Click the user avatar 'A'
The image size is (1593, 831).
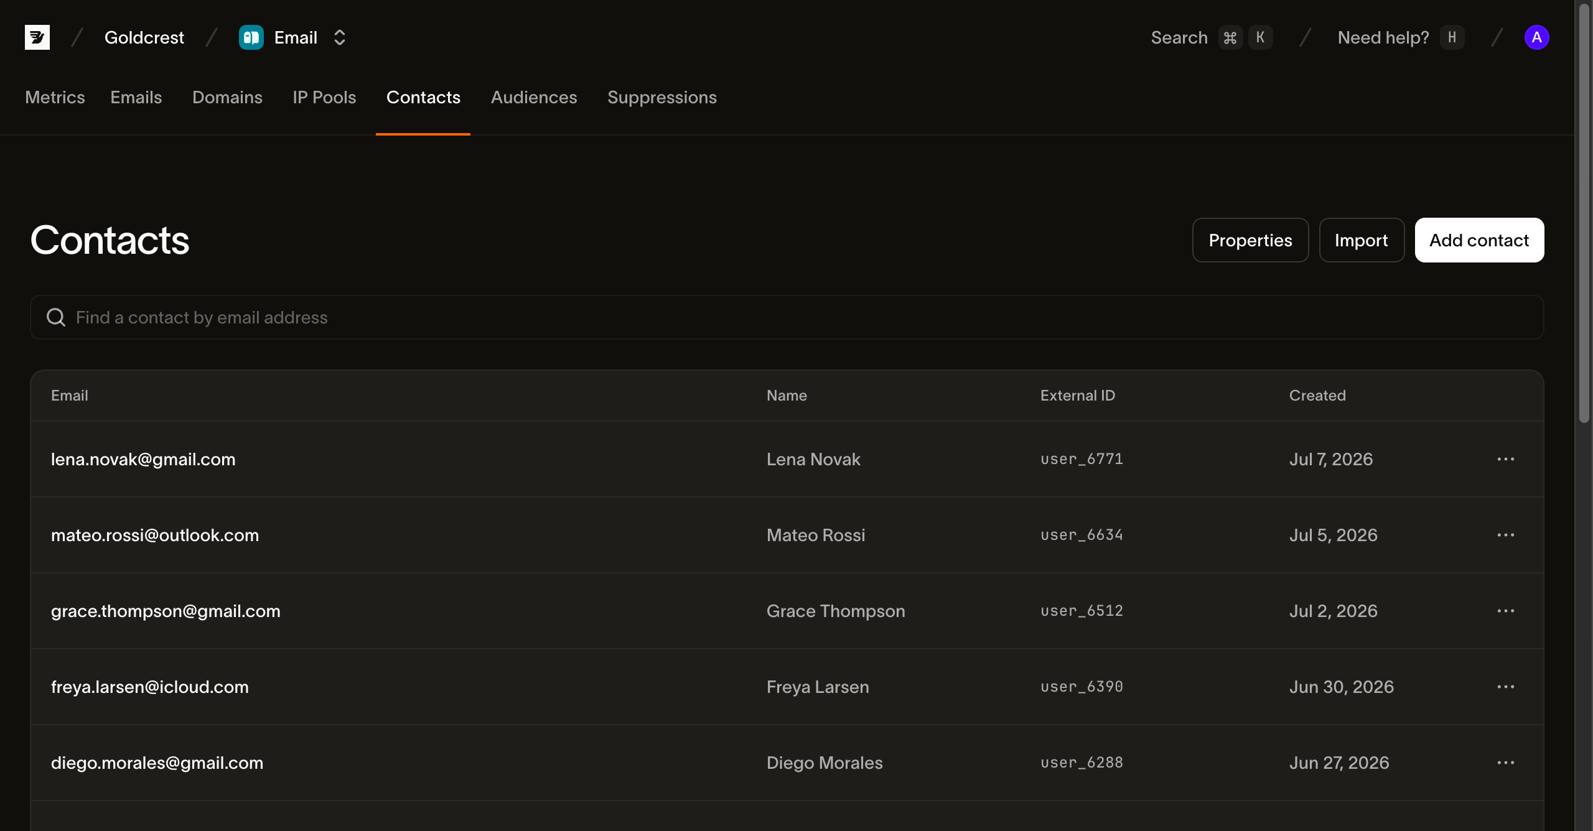tap(1536, 37)
